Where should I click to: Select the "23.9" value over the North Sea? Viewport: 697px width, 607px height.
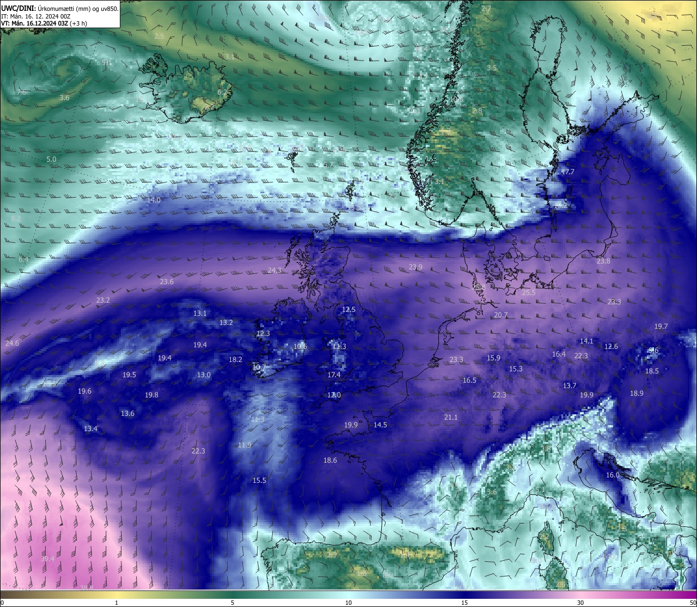pos(415,267)
